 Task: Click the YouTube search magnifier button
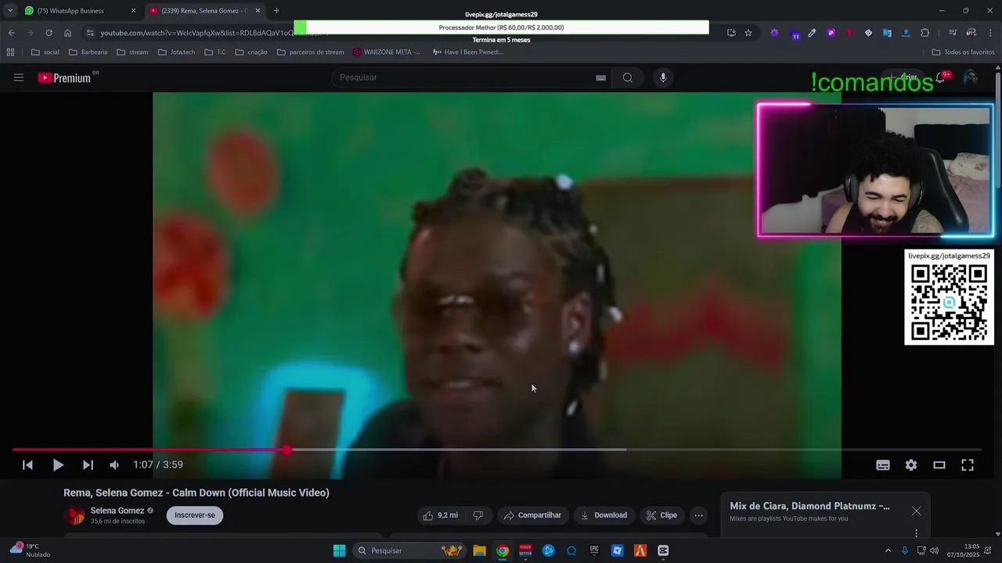(628, 77)
